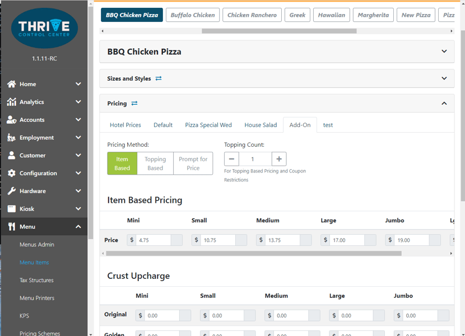Viewport: 465px width, 336px height.
Task: Switch to the Hawaiian pizza tab
Action: 331,15
